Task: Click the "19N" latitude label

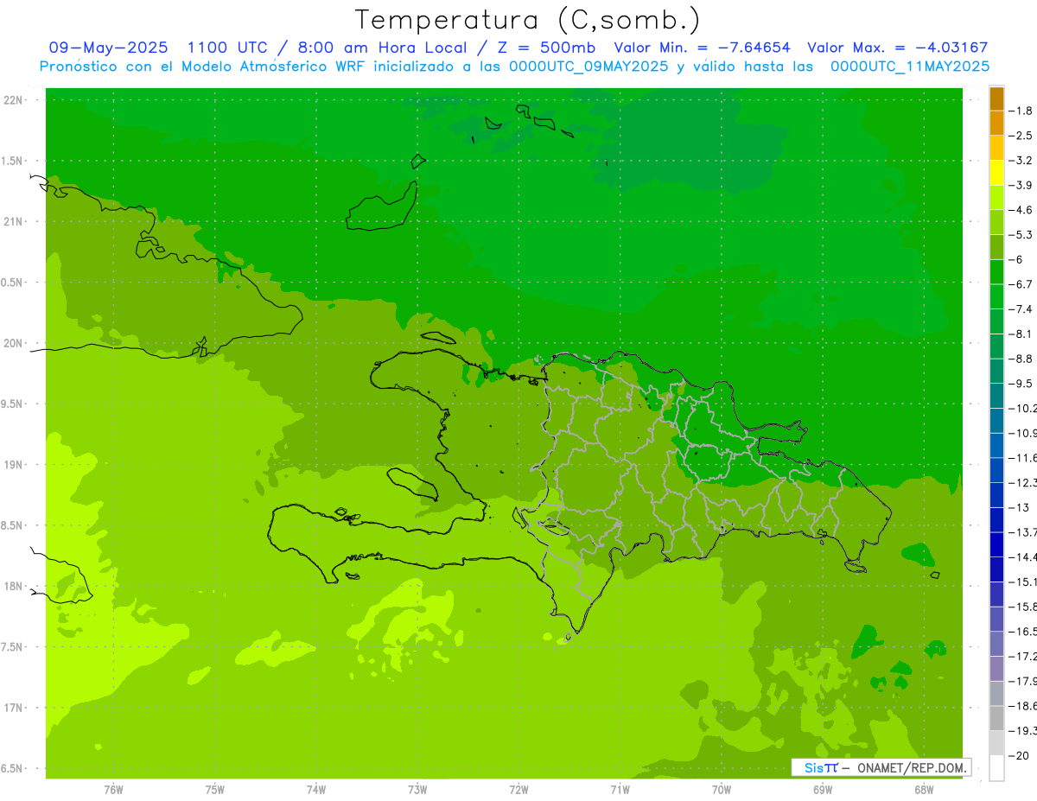Action: click(13, 465)
